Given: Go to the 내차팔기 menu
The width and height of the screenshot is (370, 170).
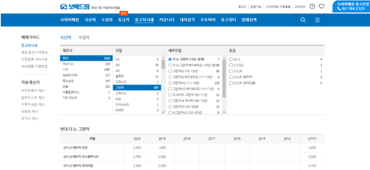Looking at the screenshot, I should coord(187,20).
